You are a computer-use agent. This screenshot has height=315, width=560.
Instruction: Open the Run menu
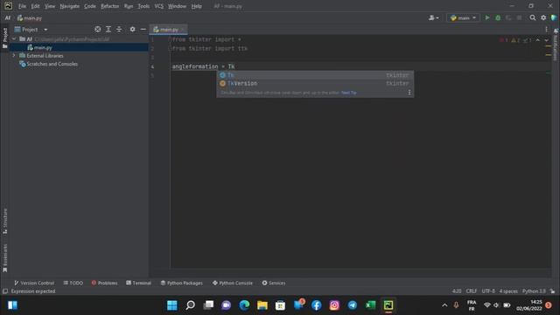pyautogui.click(x=129, y=6)
